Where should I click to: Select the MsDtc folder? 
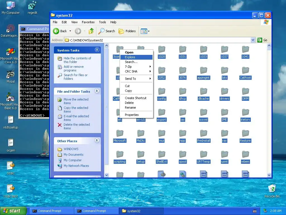click(141, 136)
